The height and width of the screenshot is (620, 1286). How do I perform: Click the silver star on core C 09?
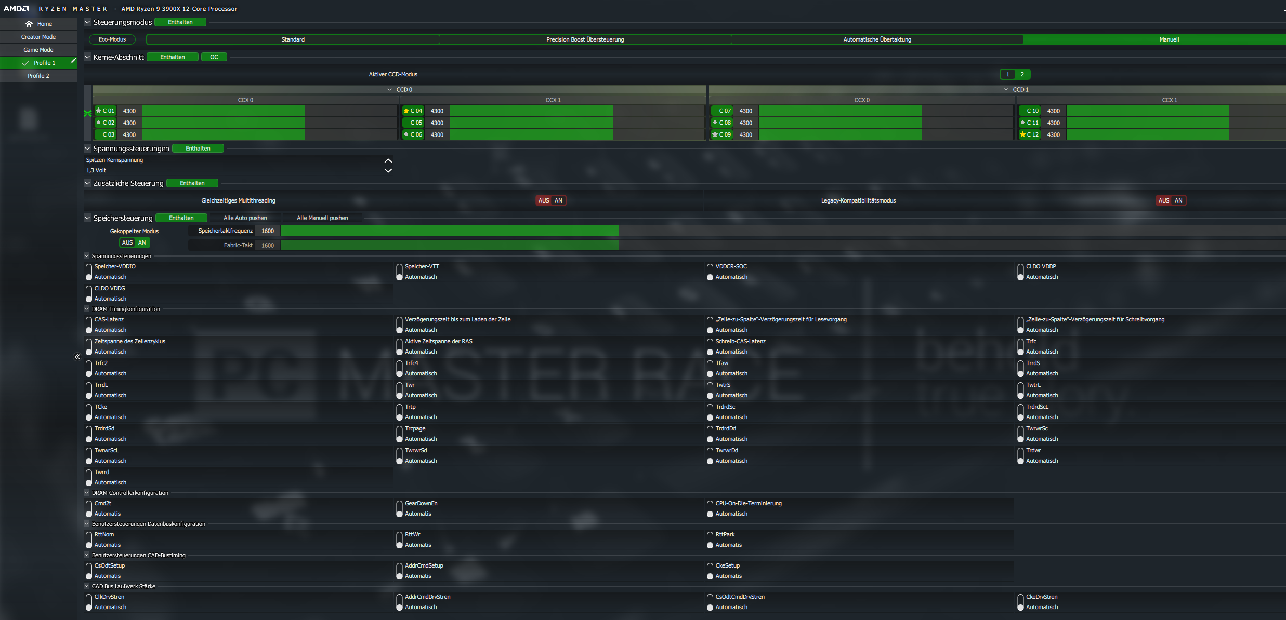pos(715,134)
